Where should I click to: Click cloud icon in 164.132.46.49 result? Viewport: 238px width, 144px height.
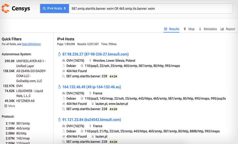(64, 93)
